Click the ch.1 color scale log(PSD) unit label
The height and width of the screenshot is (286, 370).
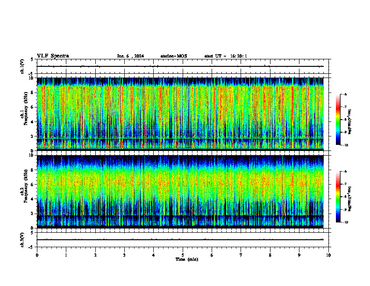[x=350, y=122]
